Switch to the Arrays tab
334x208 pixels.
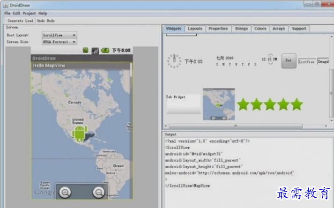(279, 29)
